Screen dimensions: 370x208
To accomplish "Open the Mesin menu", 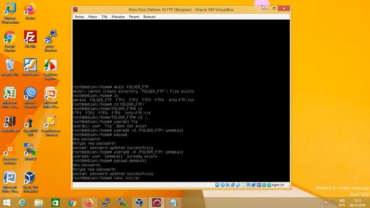I will click(x=92, y=17).
